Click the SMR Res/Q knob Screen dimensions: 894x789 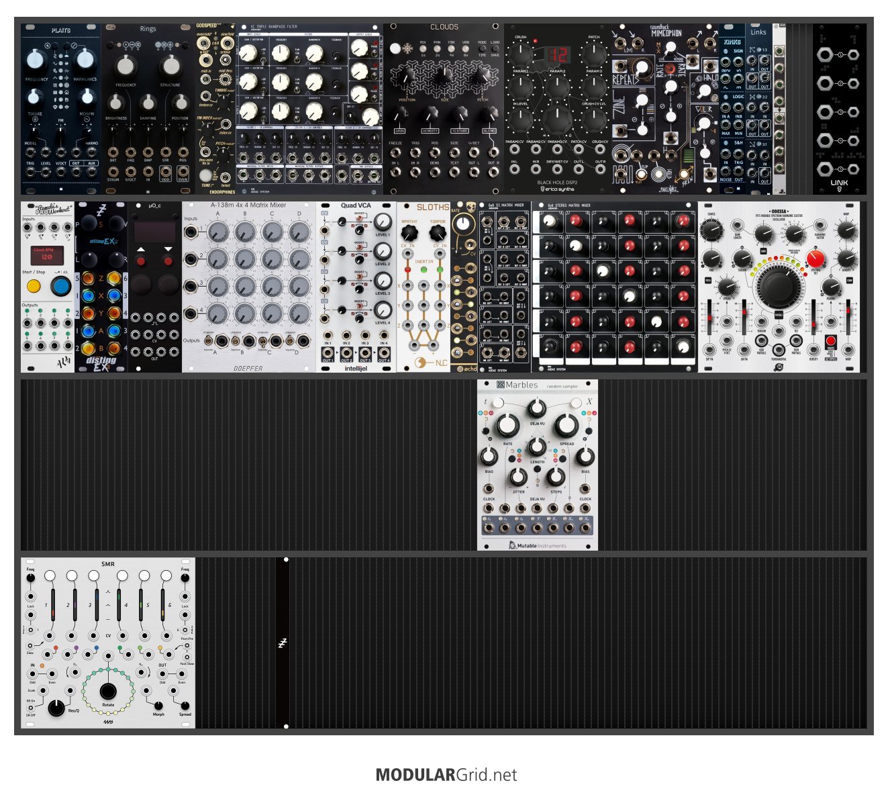[x=56, y=707]
